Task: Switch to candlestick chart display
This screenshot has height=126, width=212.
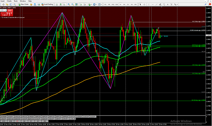Action: click(x=61, y=4)
